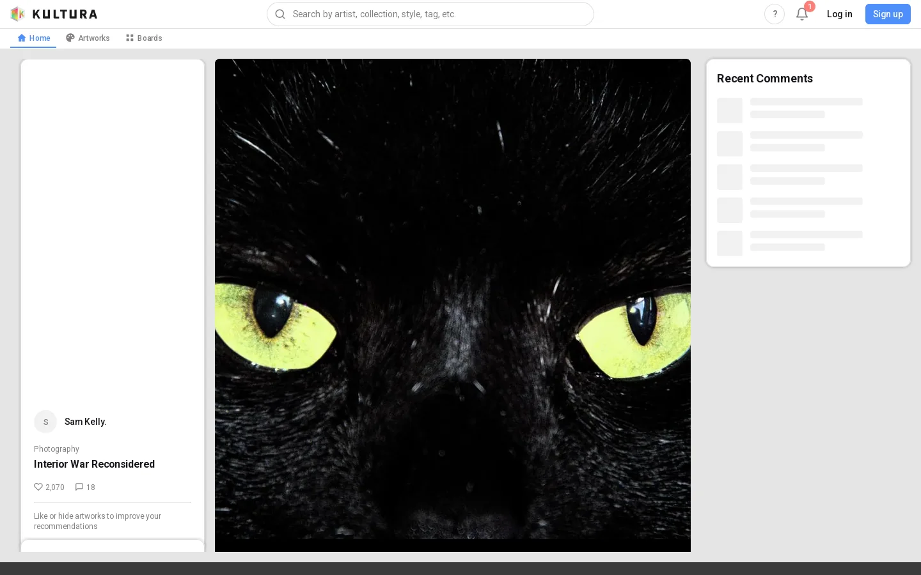This screenshot has width=921, height=575.
Task: Click the Recent Comments heading
Action: [x=765, y=79]
